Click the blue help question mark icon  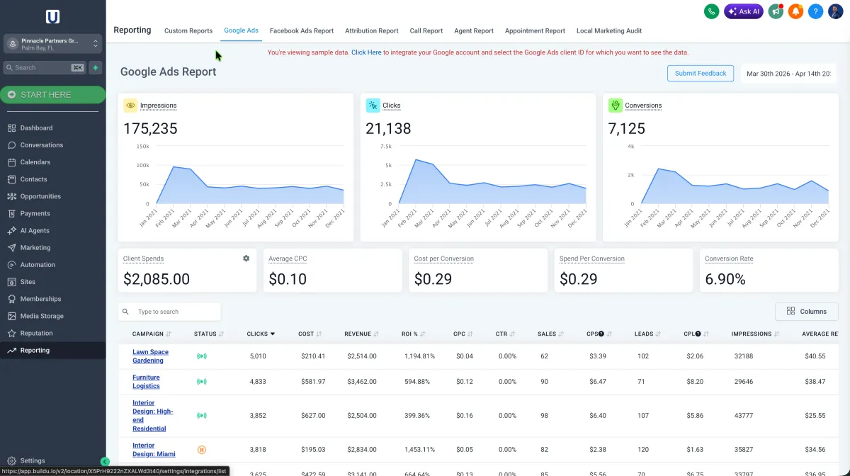coord(815,11)
